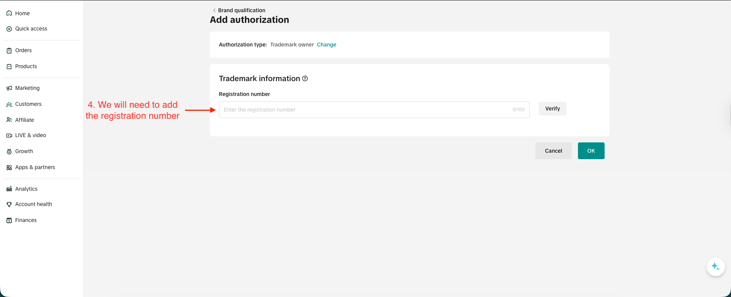Screen dimensions: 731x297
Task: Confirm with the OK button
Action: pos(591,151)
